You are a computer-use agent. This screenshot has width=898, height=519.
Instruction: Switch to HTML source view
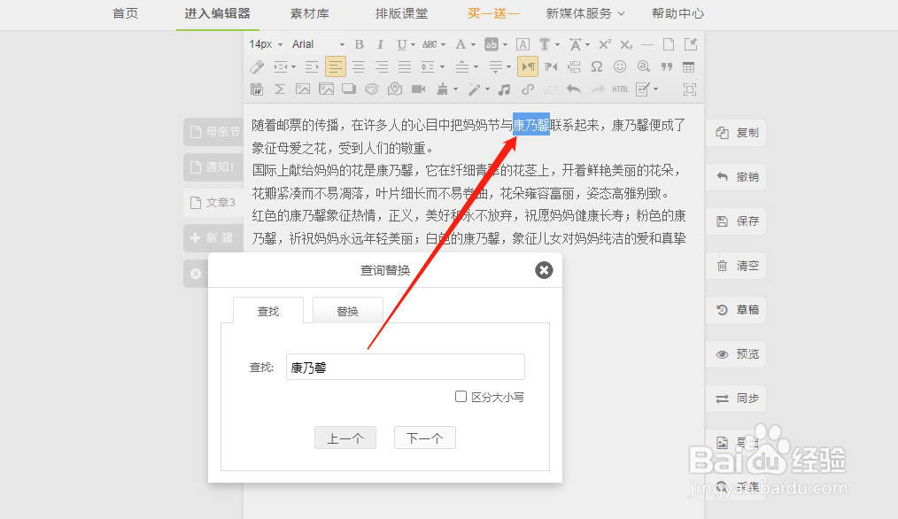[x=620, y=89]
